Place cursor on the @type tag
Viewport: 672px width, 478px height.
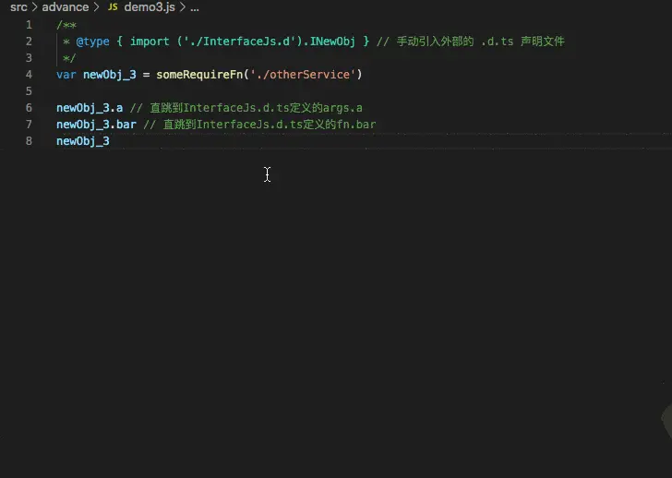pyautogui.click(x=92, y=42)
